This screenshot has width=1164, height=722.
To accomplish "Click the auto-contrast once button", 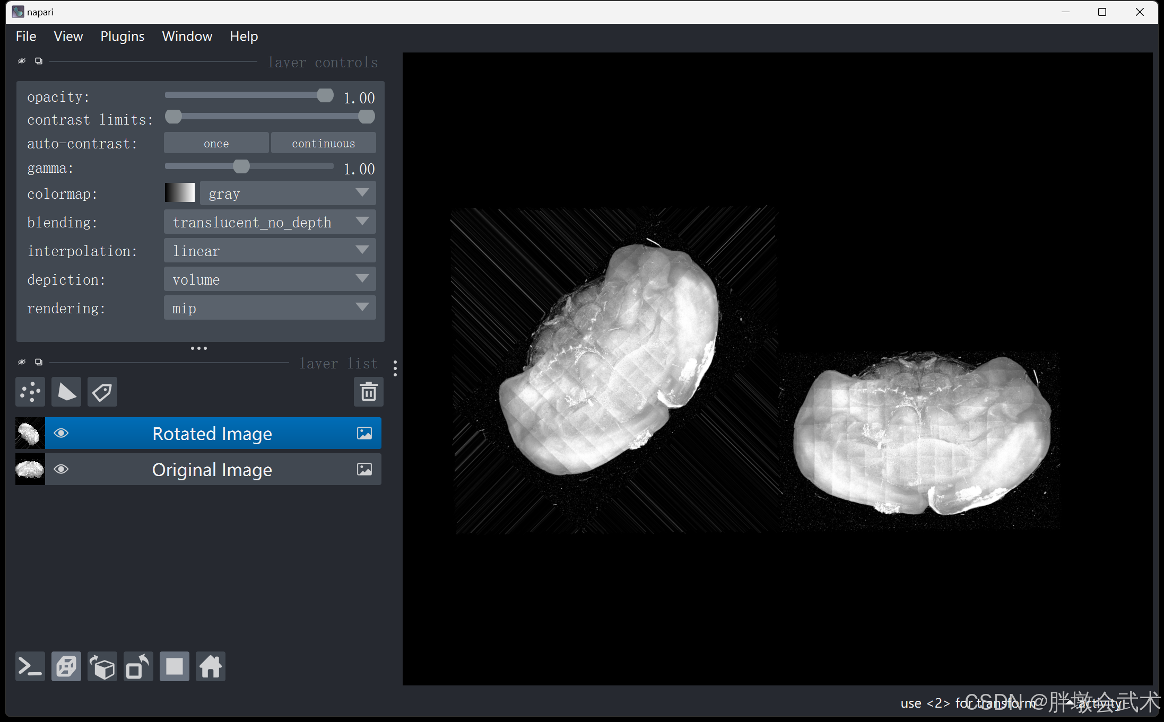I will (216, 143).
